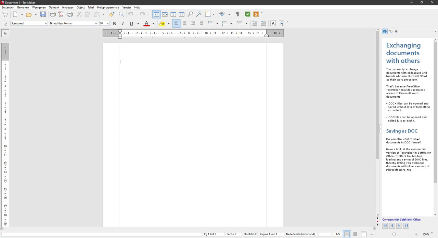The image size is (438, 238).
Task: Open character formatting with the boxed A icon
Action: click(273, 24)
